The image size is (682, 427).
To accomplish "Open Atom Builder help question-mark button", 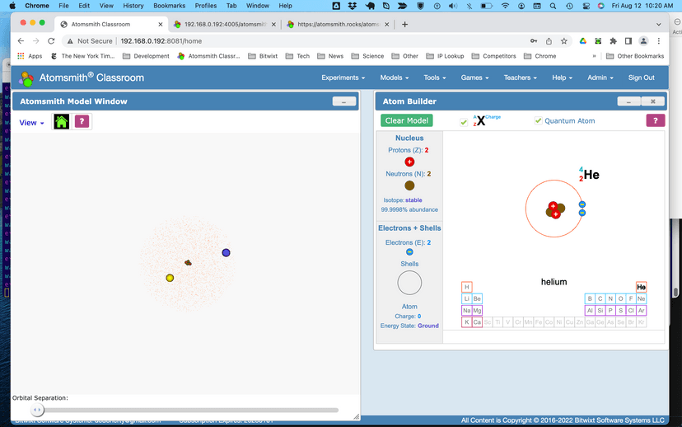I will coord(655,120).
